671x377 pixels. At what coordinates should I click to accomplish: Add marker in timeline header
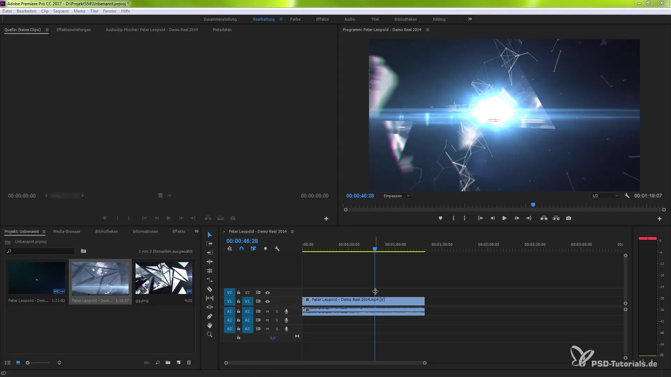(265, 249)
